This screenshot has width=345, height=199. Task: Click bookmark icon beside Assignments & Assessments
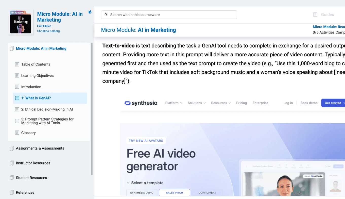pos(12,148)
